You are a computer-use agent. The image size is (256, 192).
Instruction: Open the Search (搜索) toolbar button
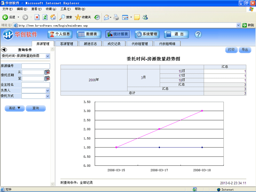66,17
